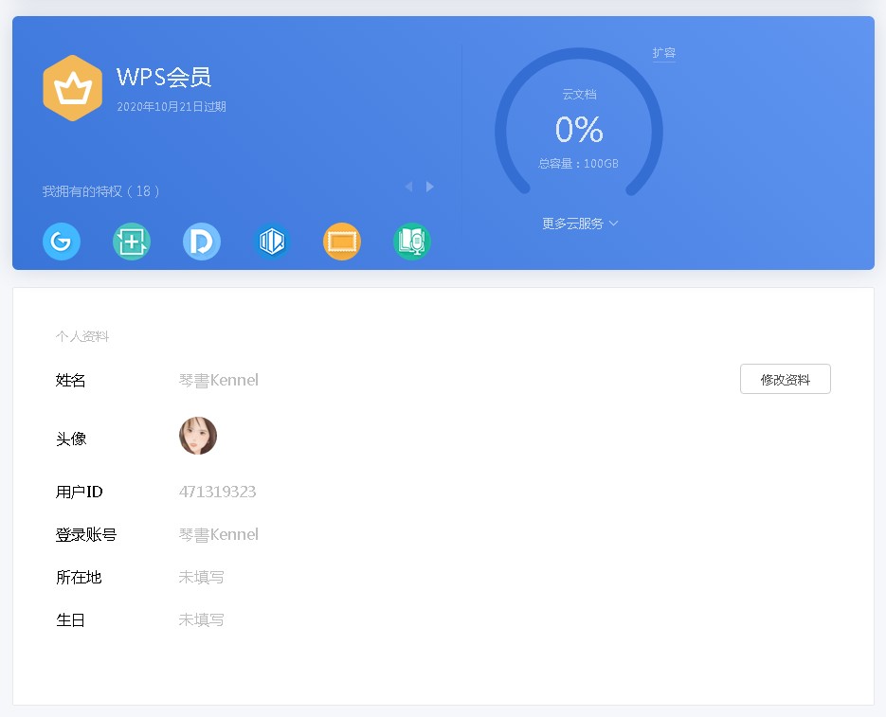Click the 总容量：100GB text
The width and height of the screenshot is (886, 717).
579,164
